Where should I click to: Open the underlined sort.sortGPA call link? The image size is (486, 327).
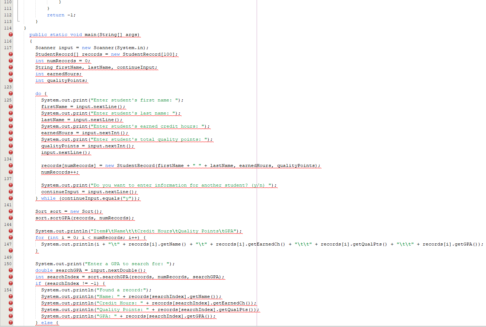84,218
